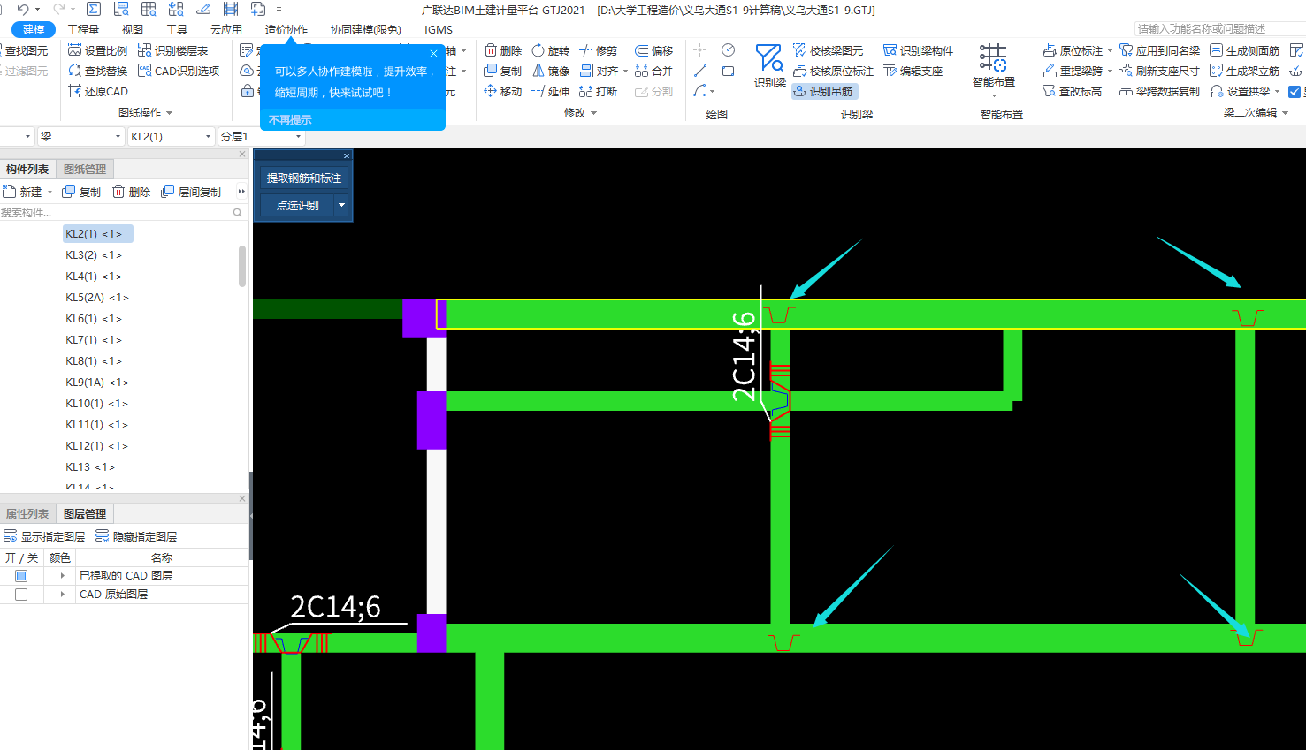
Task: Click 刷新支座尺寸 refresh support size
Action: click(1159, 71)
